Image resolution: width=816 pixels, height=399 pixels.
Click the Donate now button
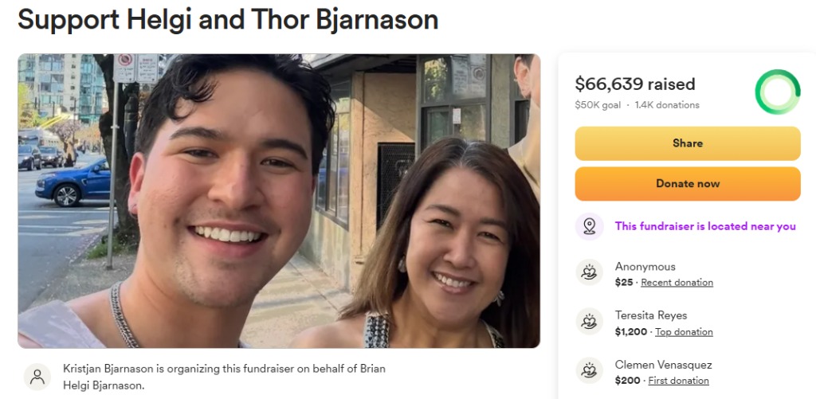[x=688, y=184]
